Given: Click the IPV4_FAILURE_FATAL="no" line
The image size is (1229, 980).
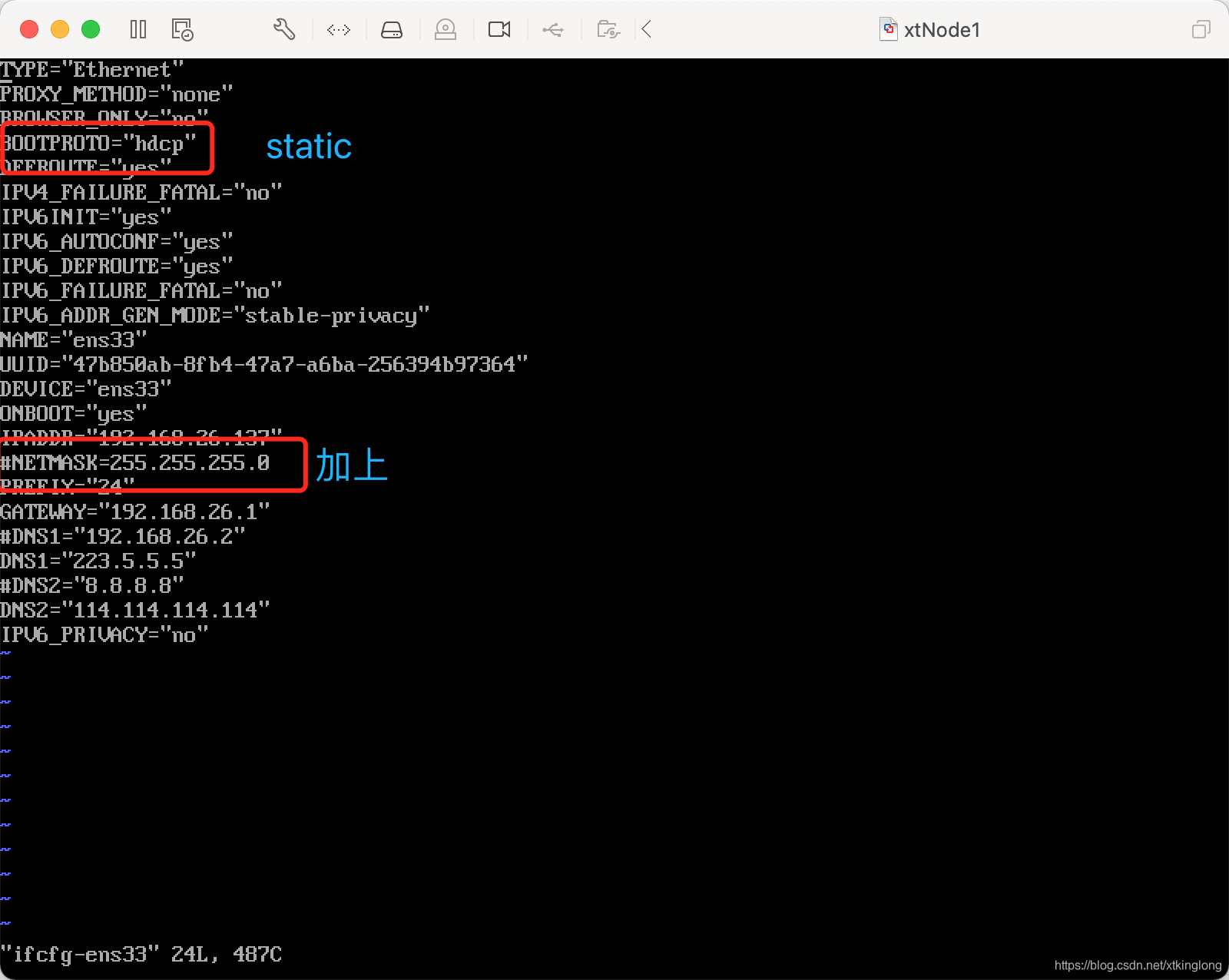Looking at the screenshot, I should pos(141,193).
